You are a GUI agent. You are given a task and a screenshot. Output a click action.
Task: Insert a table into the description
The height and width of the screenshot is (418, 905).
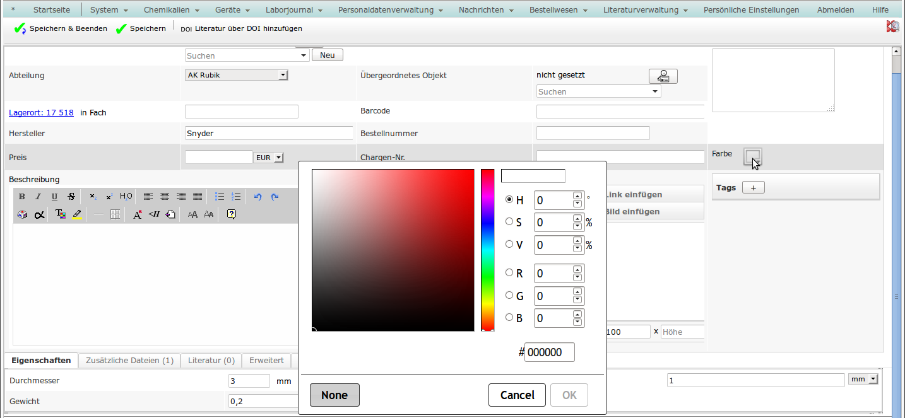click(x=115, y=214)
